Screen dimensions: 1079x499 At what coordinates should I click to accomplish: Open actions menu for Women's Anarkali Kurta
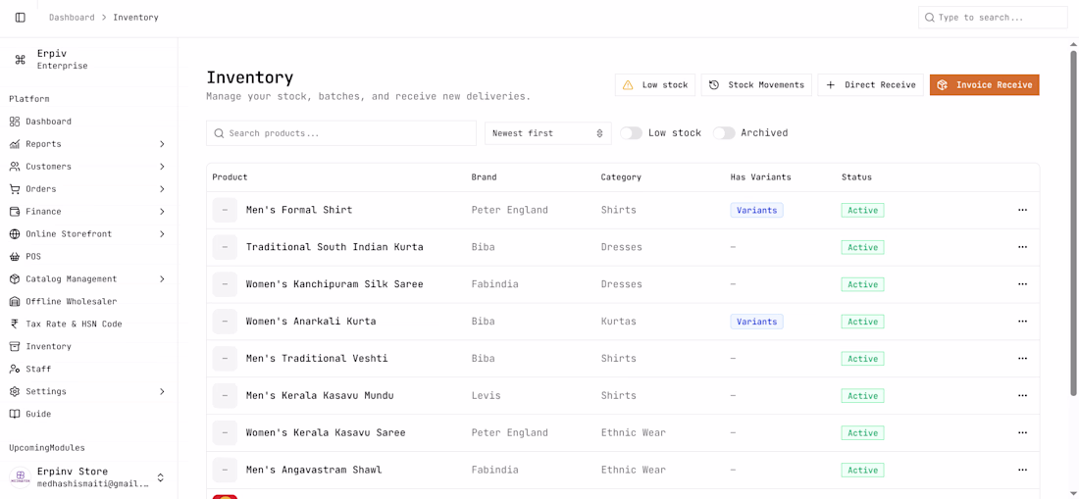coord(1022,322)
